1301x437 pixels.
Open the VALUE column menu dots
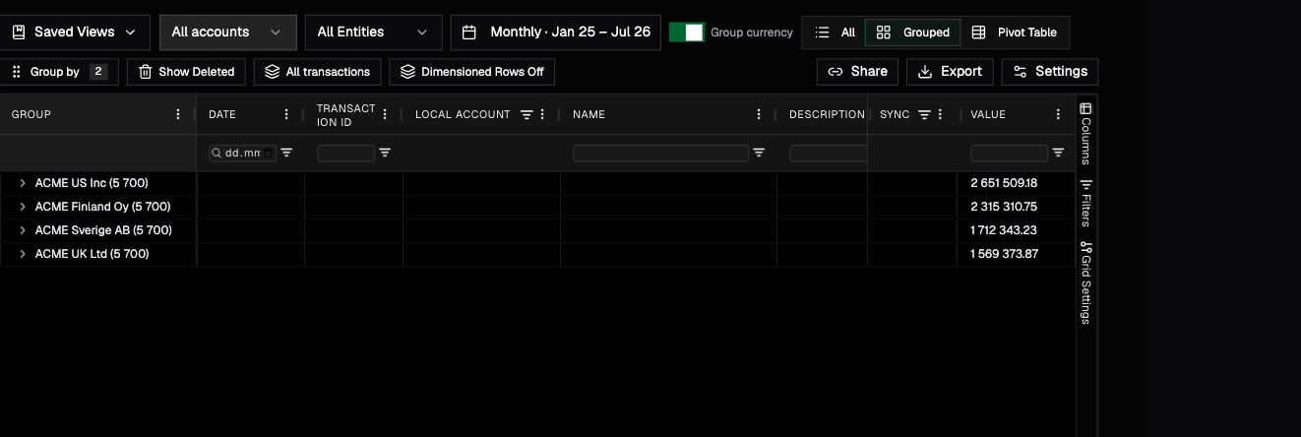point(1058,115)
